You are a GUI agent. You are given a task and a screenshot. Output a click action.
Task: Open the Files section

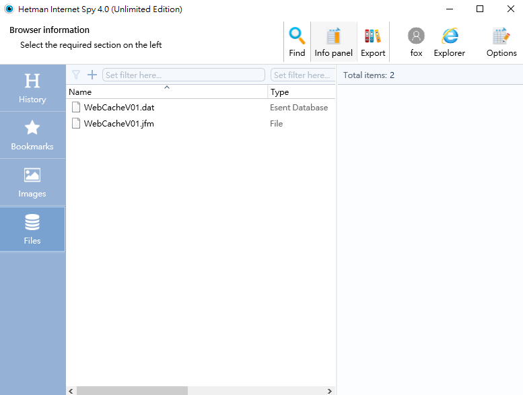pyautogui.click(x=32, y=229)
